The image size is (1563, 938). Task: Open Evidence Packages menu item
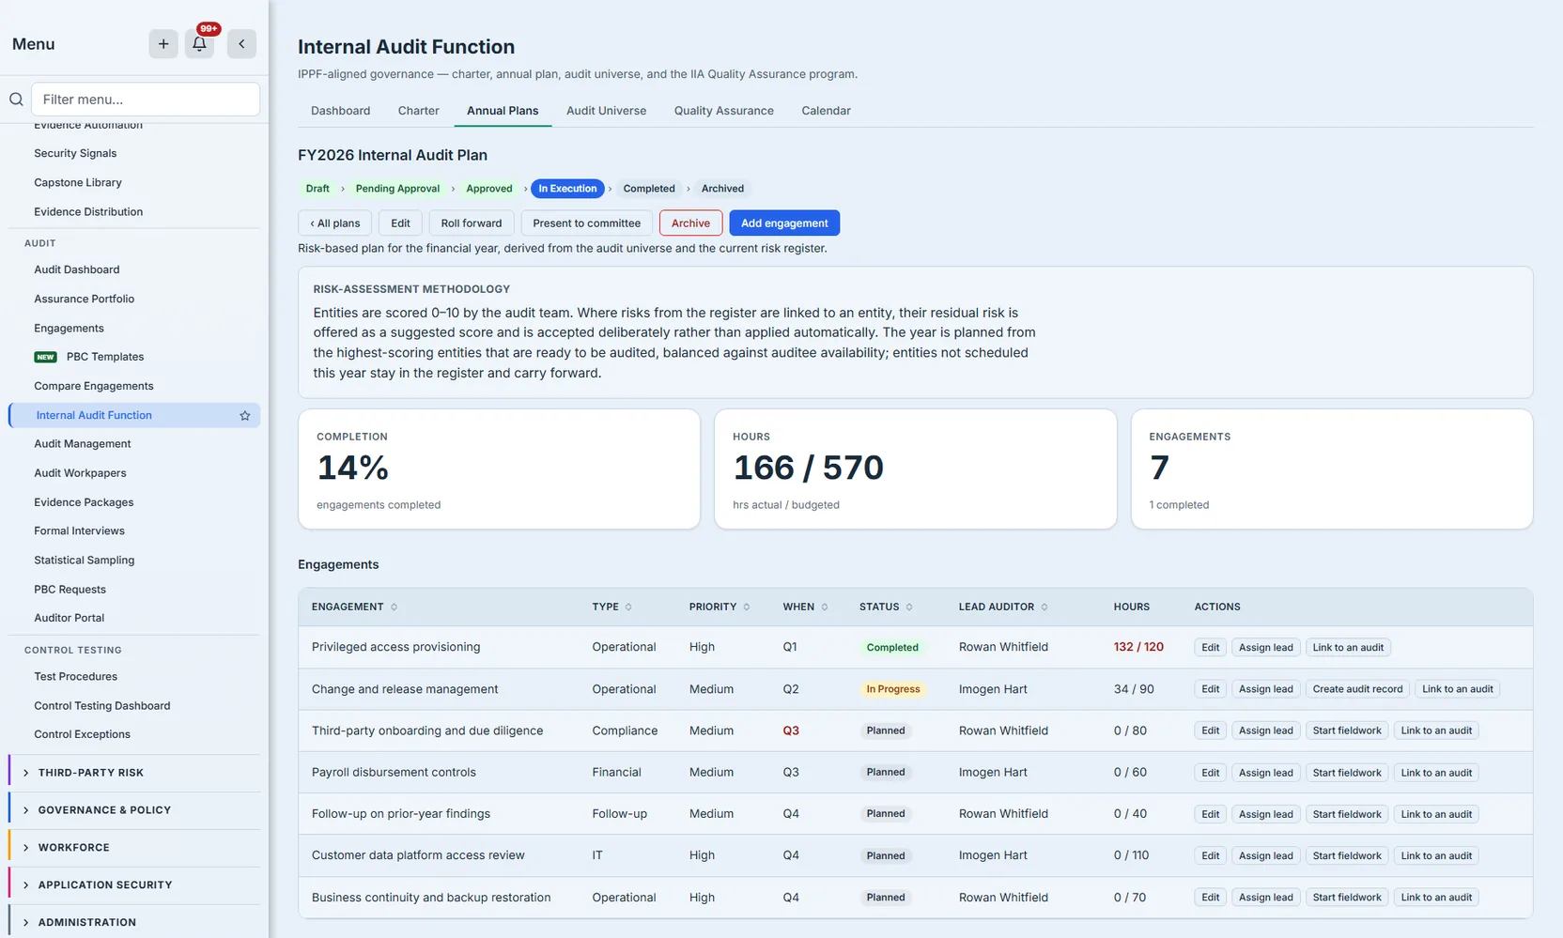[84, 502]
